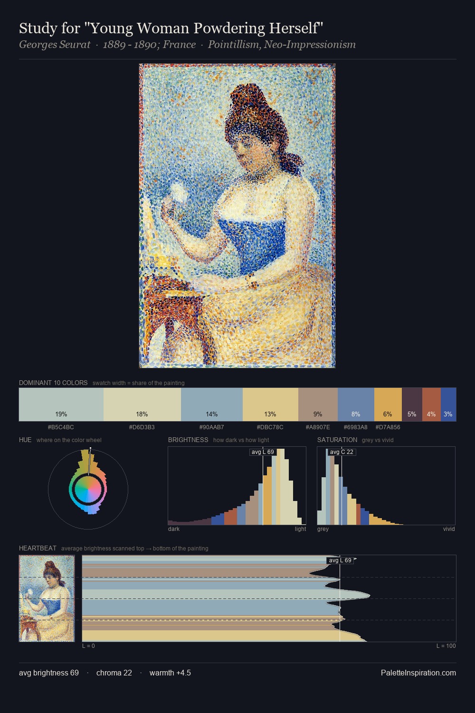Click the main Seurat painting image

pos(237,216)
